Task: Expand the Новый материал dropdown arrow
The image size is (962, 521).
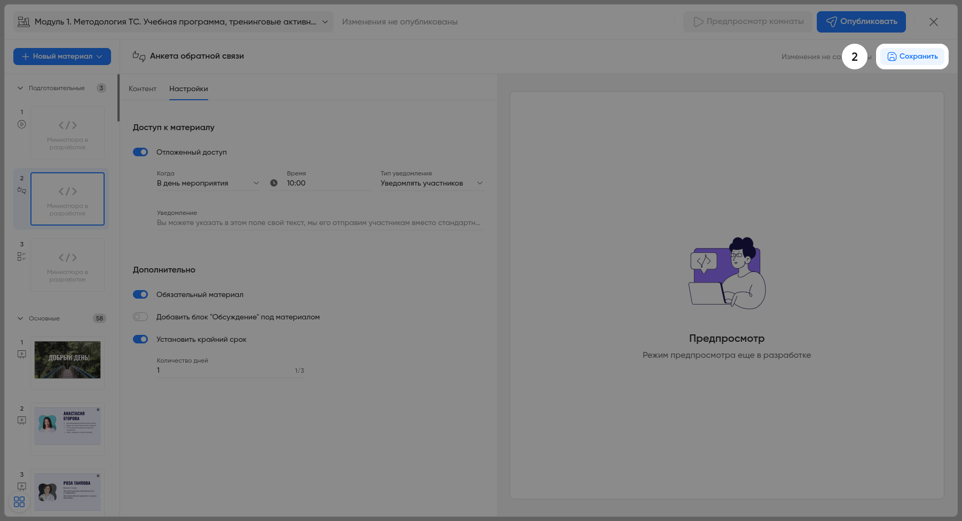Action: pyautogui.click(x=99, y=57)
